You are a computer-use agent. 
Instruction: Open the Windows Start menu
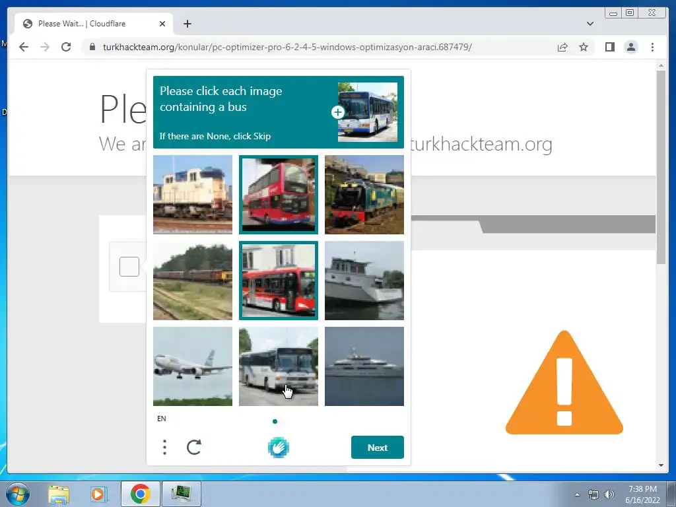point(18,493)
